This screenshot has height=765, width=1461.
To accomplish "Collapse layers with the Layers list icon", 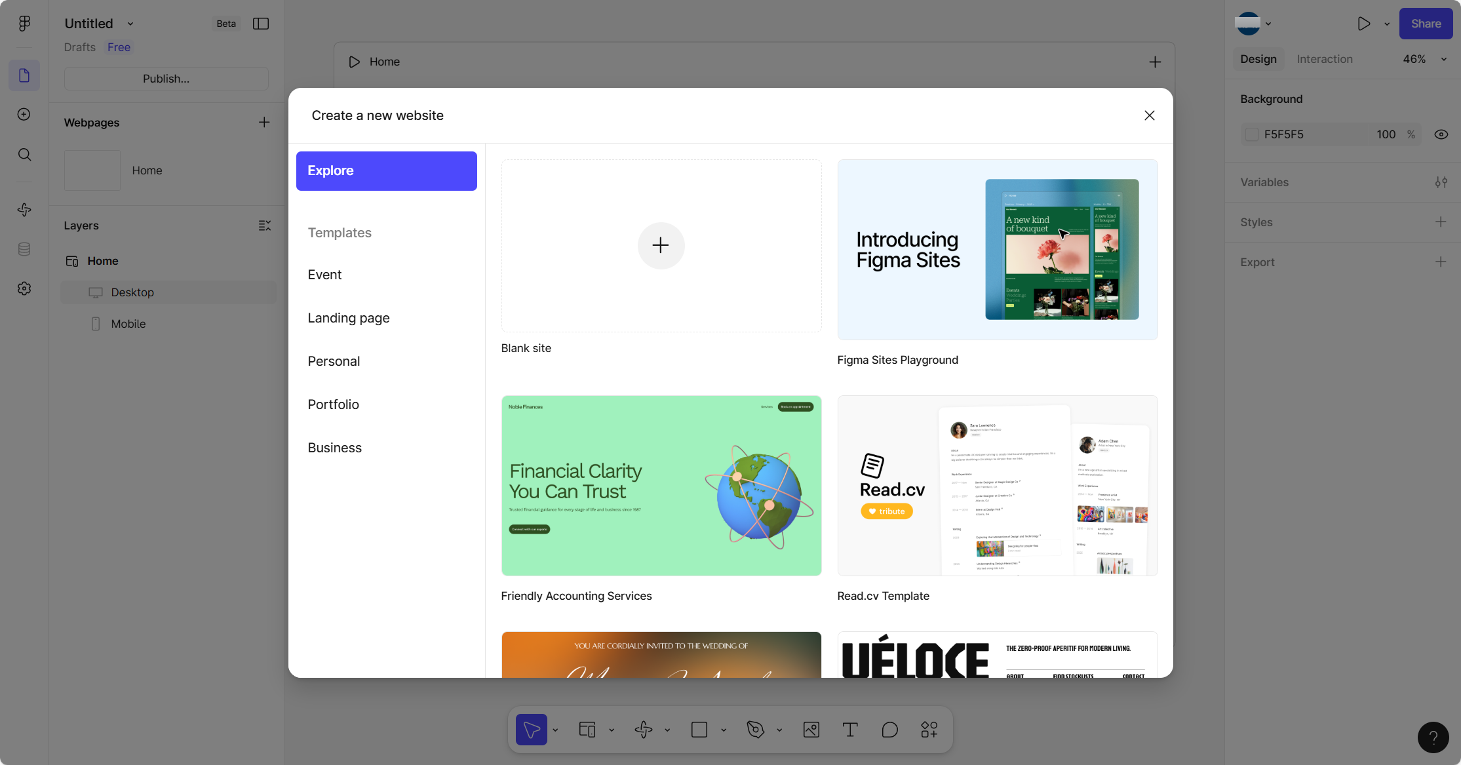I will [x=264, y=226].
